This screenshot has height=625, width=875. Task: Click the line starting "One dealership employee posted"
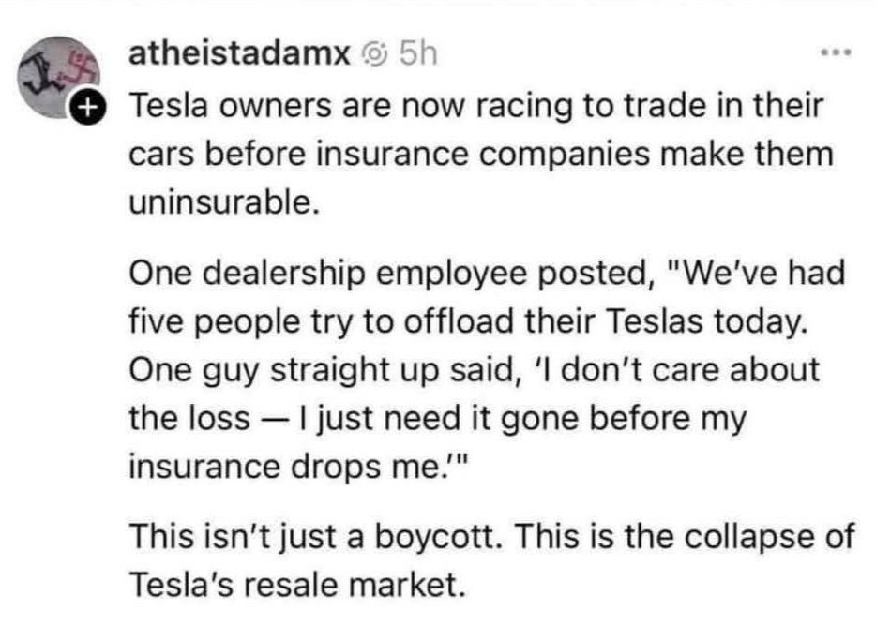click(x=487, y=274)
